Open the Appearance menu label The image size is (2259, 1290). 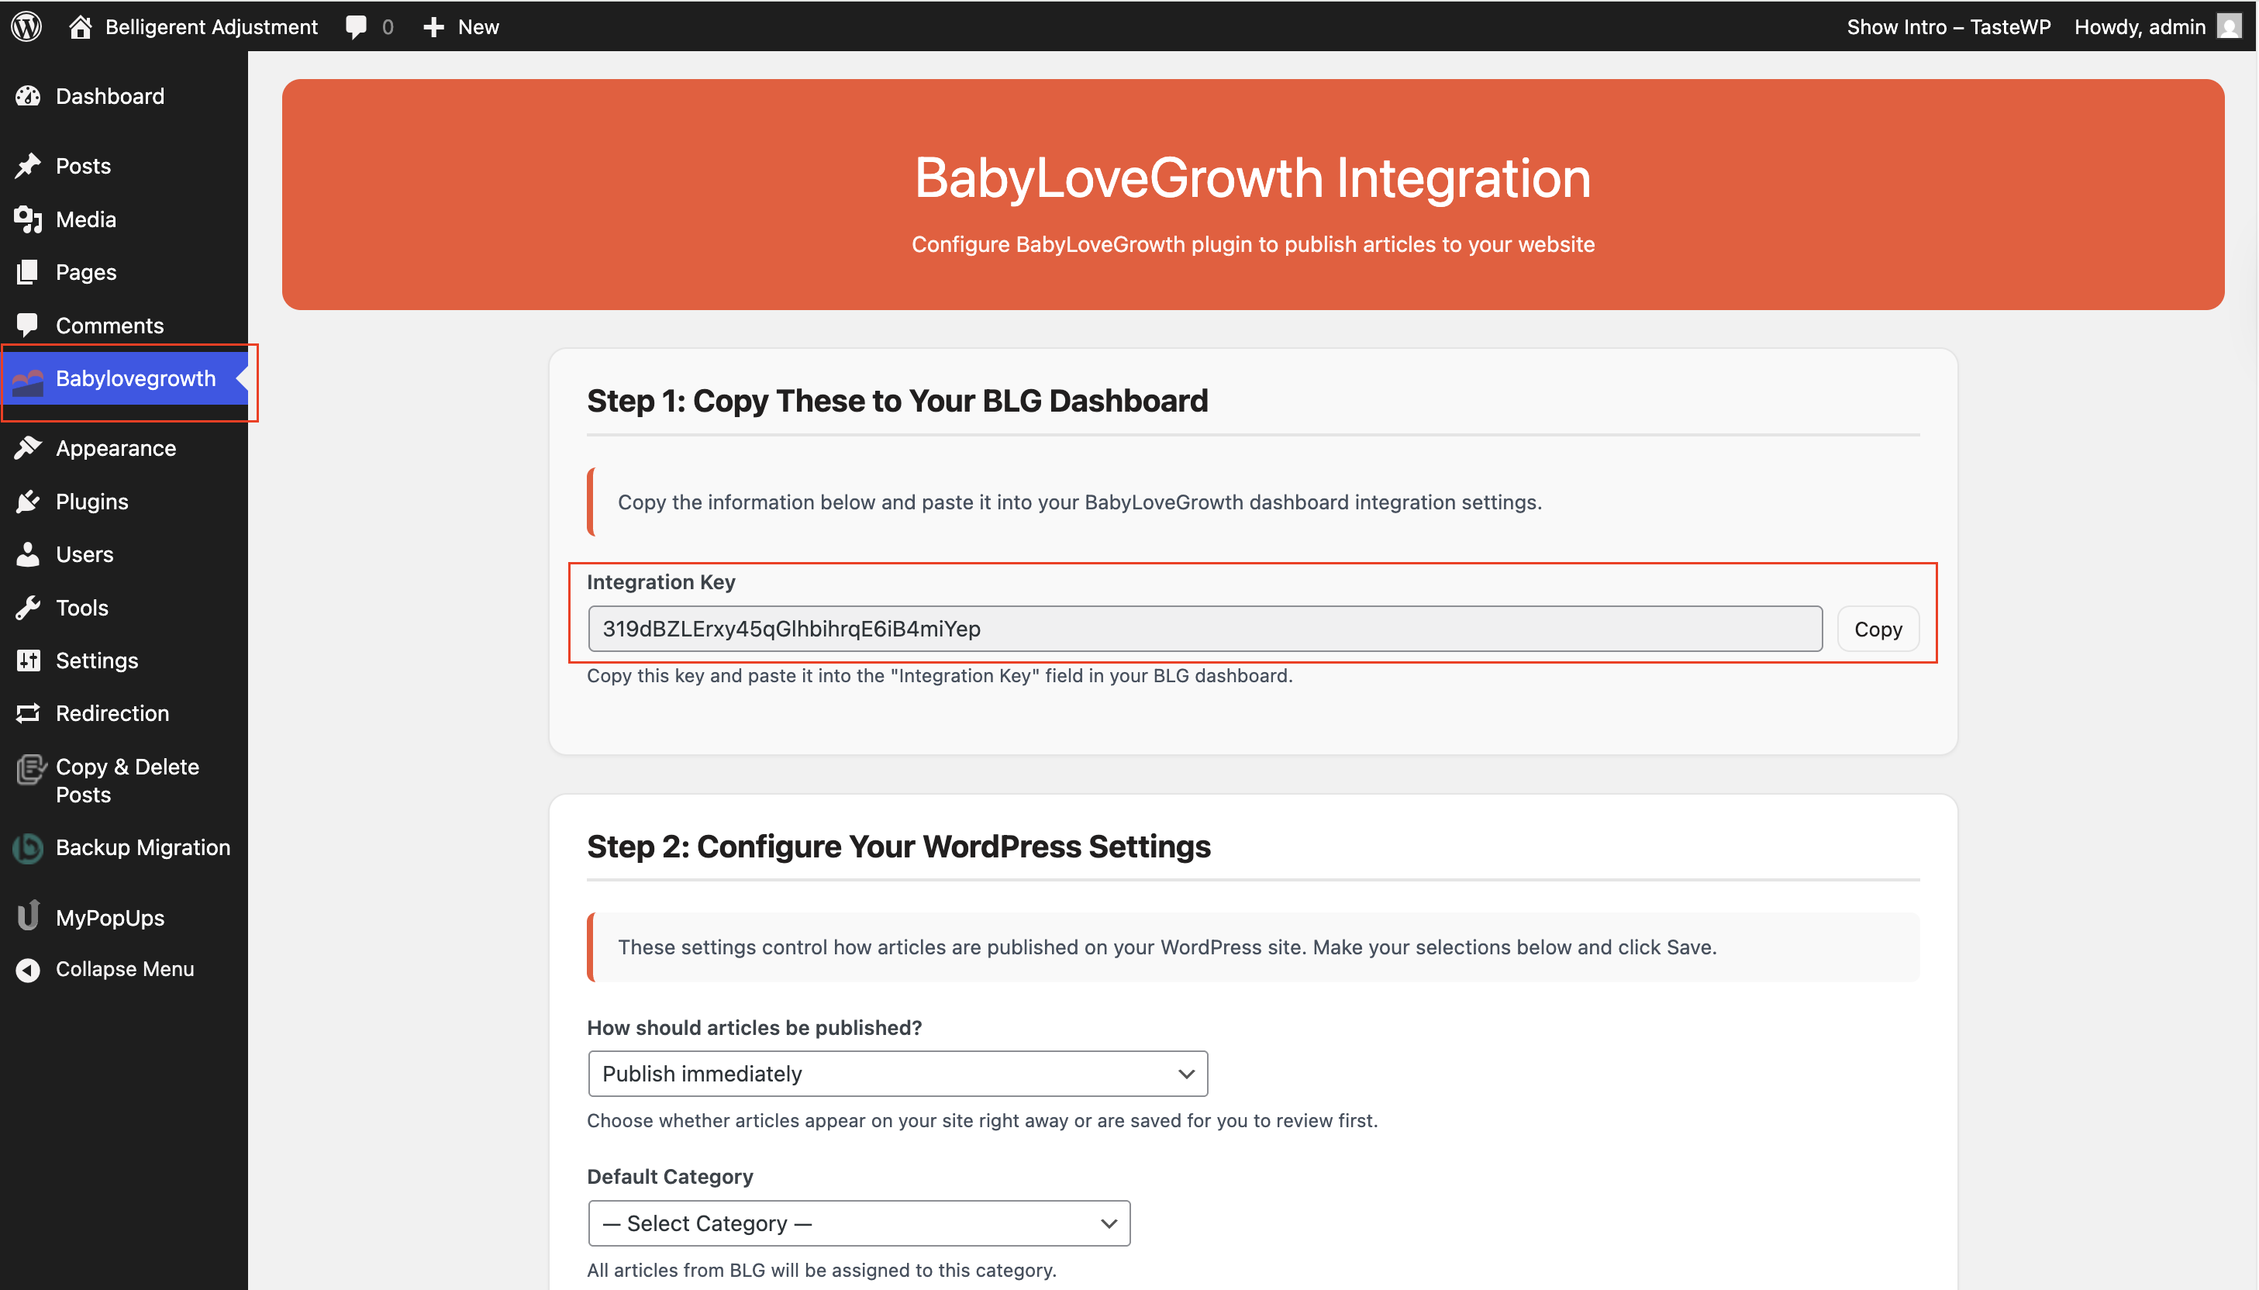[116, 448]
